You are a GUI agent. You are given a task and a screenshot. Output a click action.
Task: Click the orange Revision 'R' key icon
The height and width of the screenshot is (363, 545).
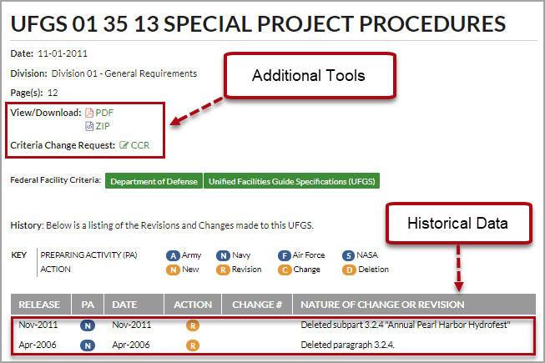(x=223, y=270)
